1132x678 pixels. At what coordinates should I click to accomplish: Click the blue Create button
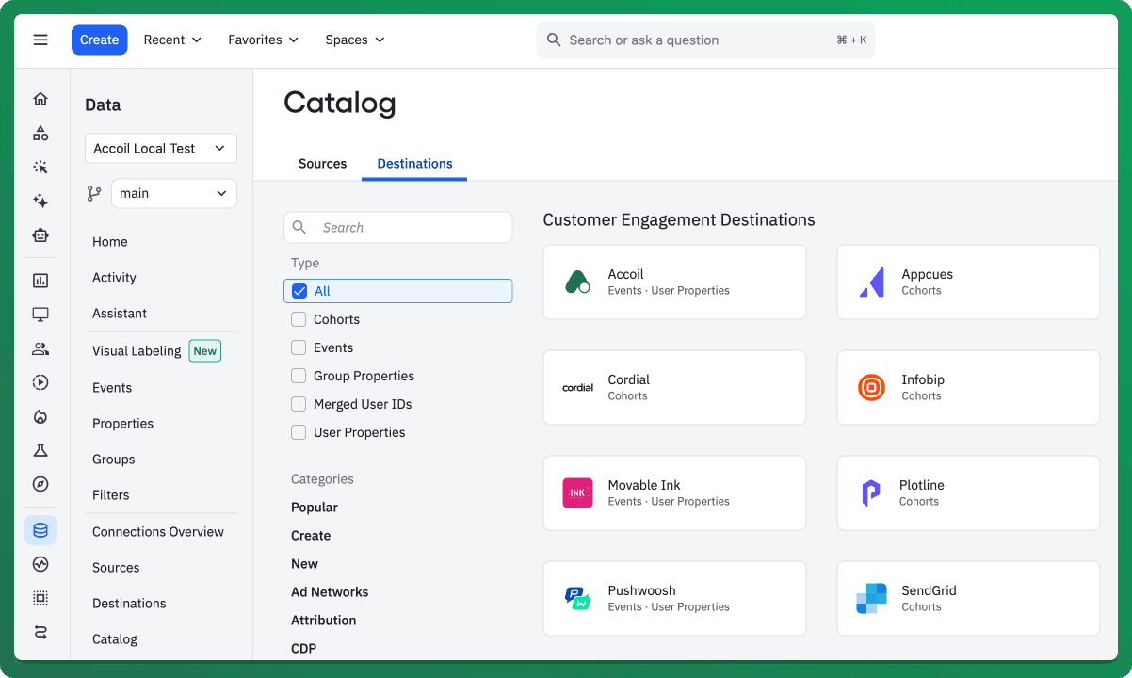99,40
